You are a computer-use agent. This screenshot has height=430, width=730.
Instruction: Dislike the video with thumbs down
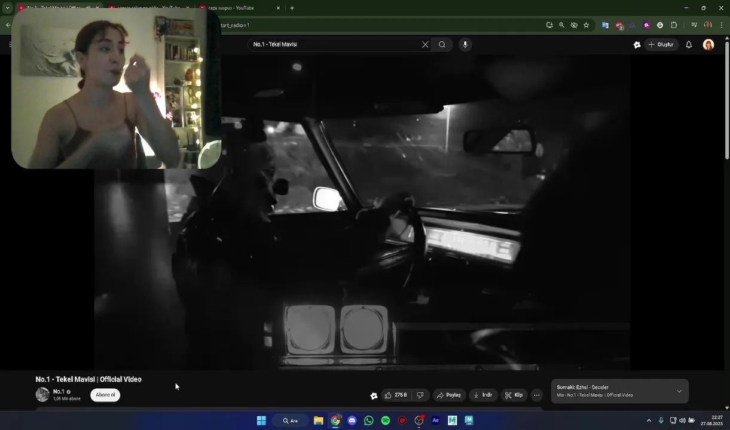pos(420,395)
